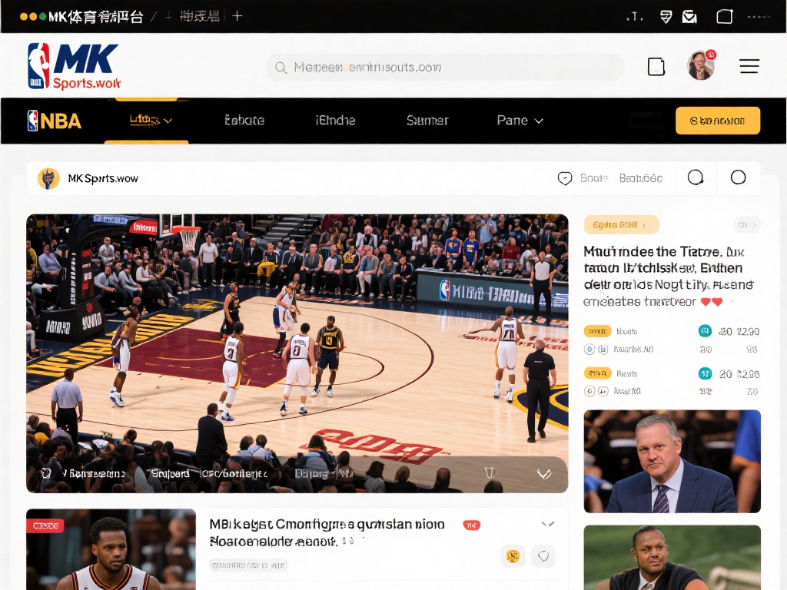Expand the chevron on the video overlay bar

543,474
